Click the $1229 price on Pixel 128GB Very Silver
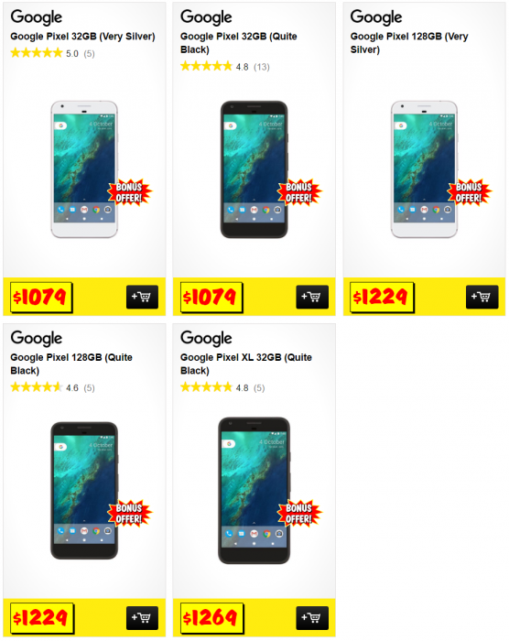Viewport: 509px width, 641px height. click(382, 297)
